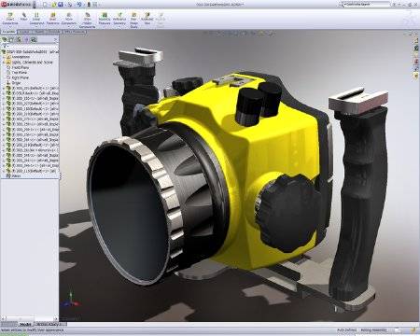The width and height of the screenshot is (420, 336).
Task: Select Origin in the feature tree
Action: [x=14, y=83]
